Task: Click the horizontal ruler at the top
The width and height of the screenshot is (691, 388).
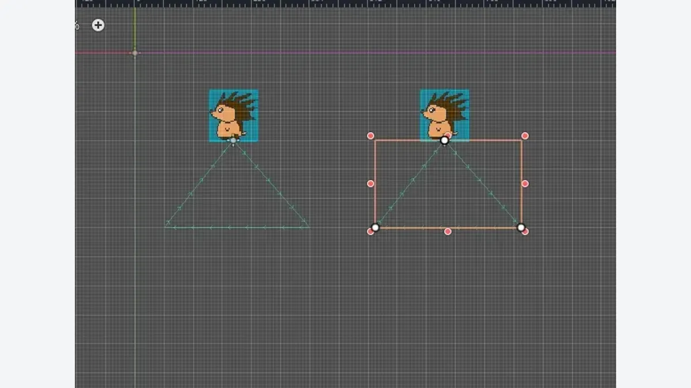Action: (x=345, y=3)
